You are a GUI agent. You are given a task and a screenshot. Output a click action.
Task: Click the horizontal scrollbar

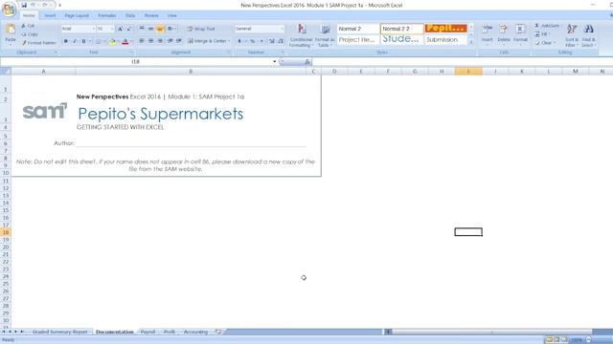491,332
